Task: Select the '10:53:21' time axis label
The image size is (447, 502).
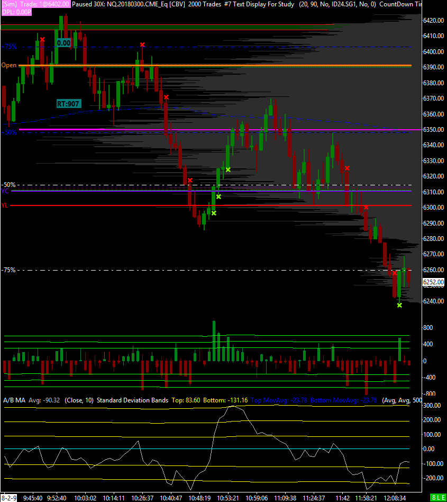Action: point(228,498)
